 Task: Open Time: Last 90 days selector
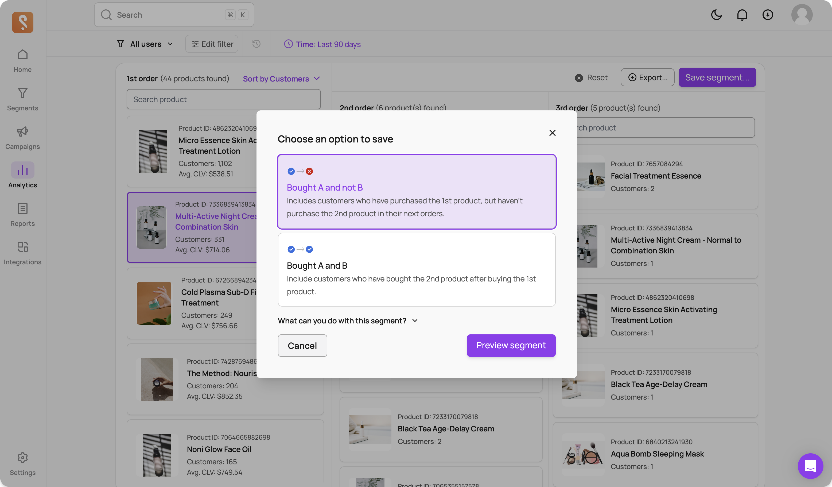(x=322, y=44)
